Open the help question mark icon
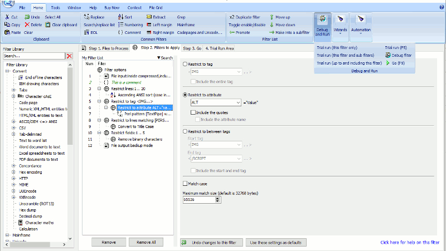This screenshot has height=251, width=446. tap(442, 7)
